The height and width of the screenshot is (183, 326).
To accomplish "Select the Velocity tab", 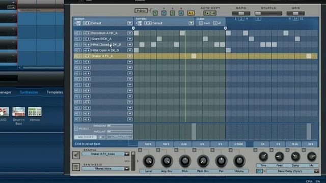I will coord(86,137).
